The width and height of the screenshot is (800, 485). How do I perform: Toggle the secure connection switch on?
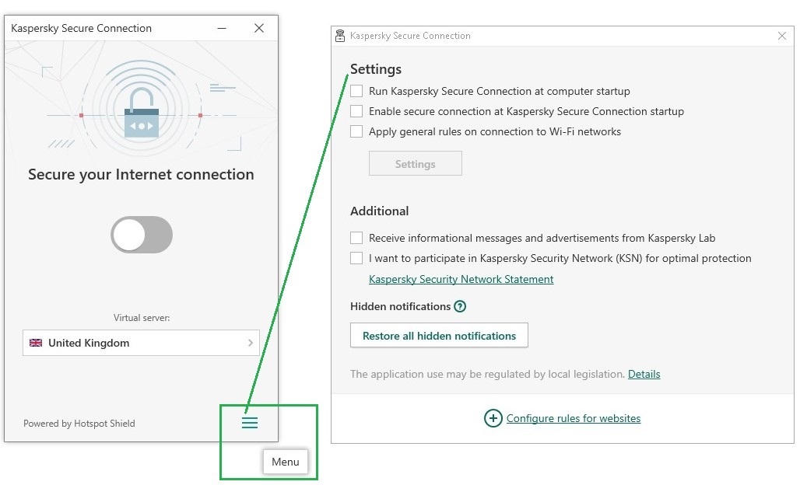coord(142,235)
